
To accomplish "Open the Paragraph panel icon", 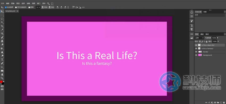I will [191, 29].
